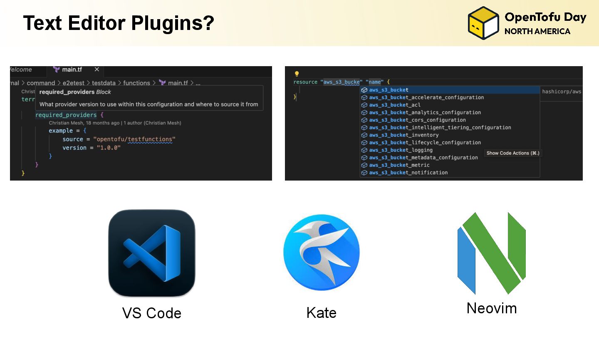
Task: Click the Terraform icon on main.tf tab
Action: point(57,69)
